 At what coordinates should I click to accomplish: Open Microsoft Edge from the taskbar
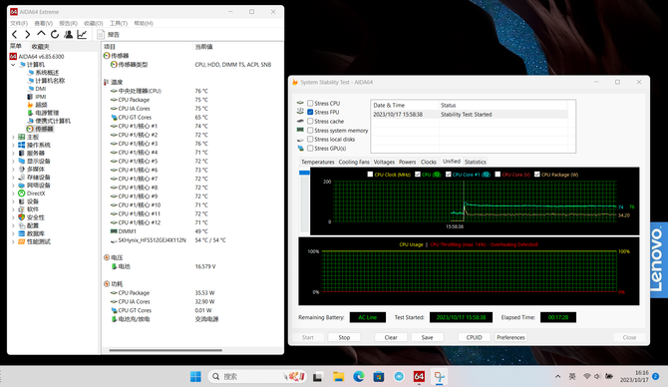point(359,376)
